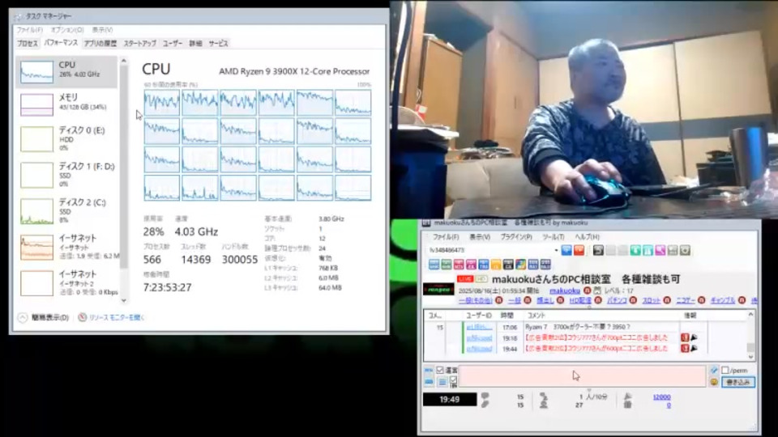
Task: Click the broadcaster thumbnail in comment viewer header
Action: click(438, 290)
